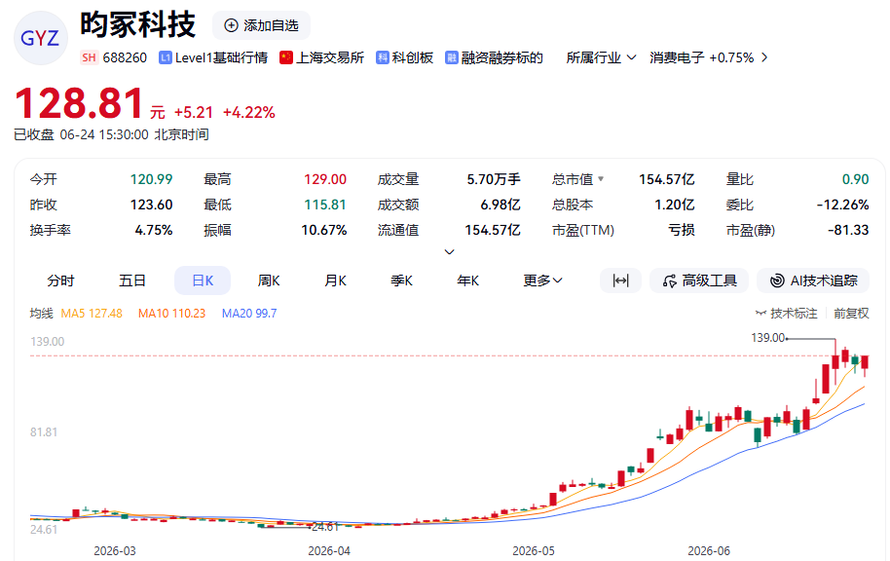
Task: Click MA10 110.23 legend
Action: coord(172,314)
